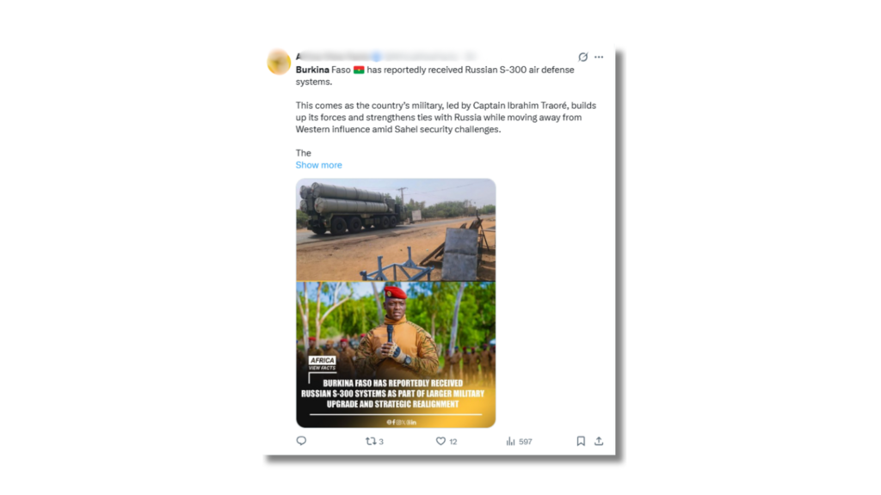The height and width of the screenshot is (495, 881).
Task: Repost using the arrows icon
Action: coord(370,441)
